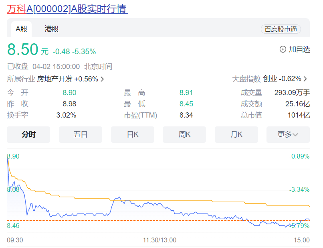Viewport: 323px width, 248px height.
Task: Click the timestamp 04-02 15:00:00
Action: (x=56, y=67)
